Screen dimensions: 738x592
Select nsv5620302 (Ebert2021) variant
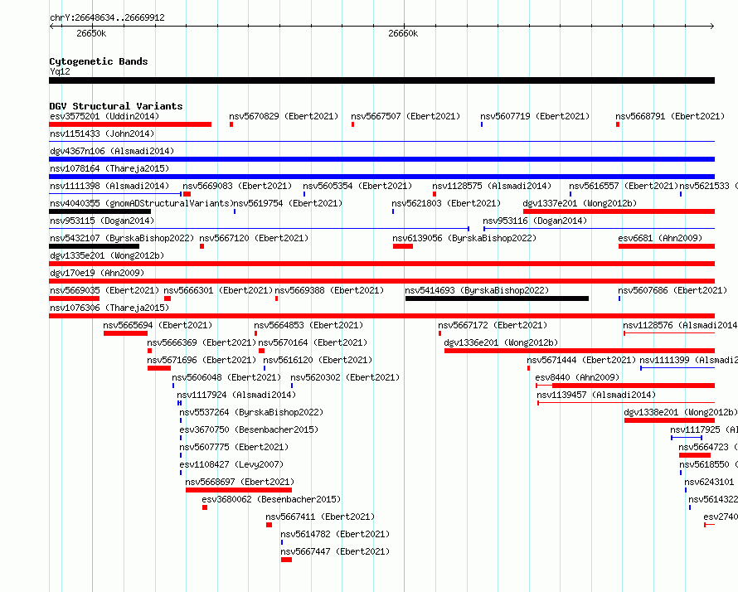pyautogui.click(x=345, y=377)
